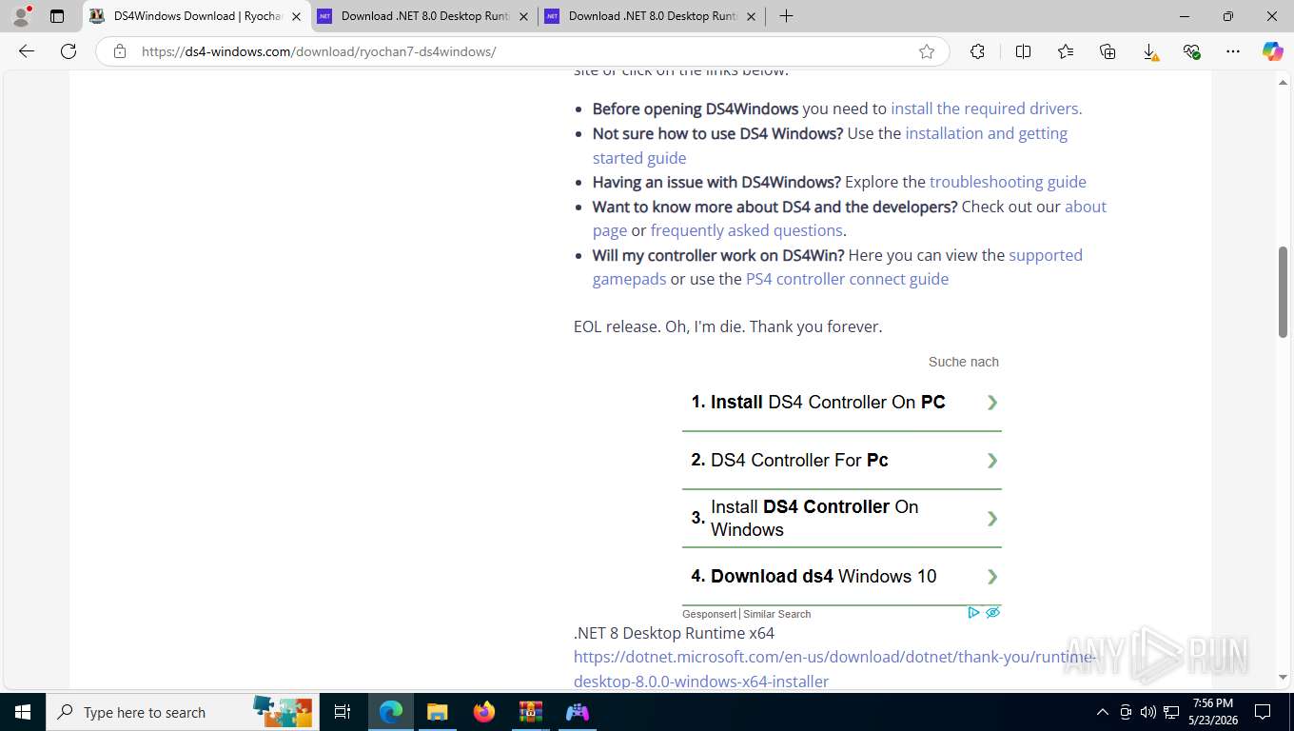Open the Collections icon
The height and width of the screenshot is (731, 1294).
pos(1108,51)
